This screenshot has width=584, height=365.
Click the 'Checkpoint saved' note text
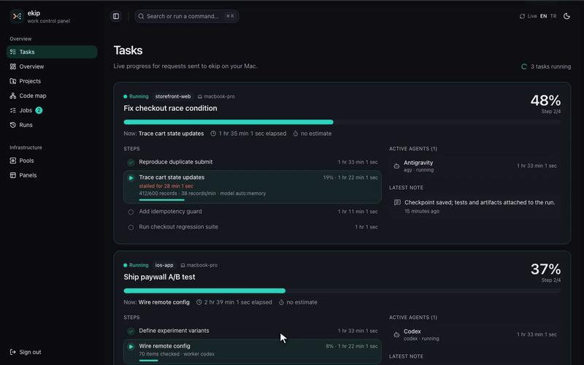tap(480, 203)
